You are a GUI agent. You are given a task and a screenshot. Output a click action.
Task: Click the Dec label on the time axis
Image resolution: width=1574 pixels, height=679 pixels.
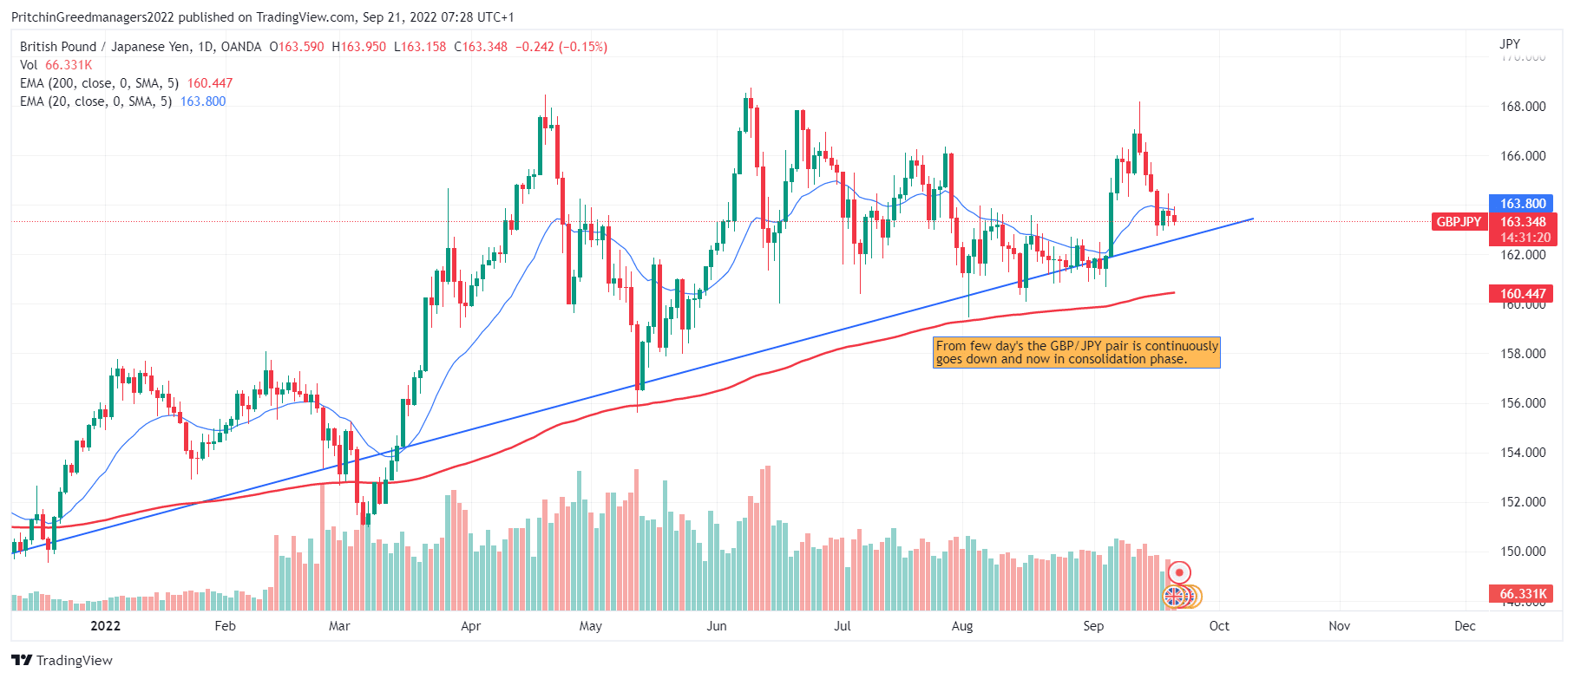(1465, 626)
